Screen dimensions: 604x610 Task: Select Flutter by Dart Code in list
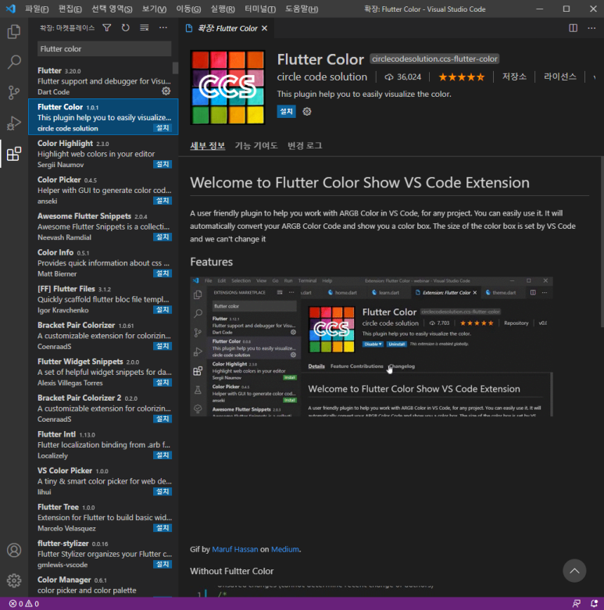pyautogui.click(x=103, y=81)
